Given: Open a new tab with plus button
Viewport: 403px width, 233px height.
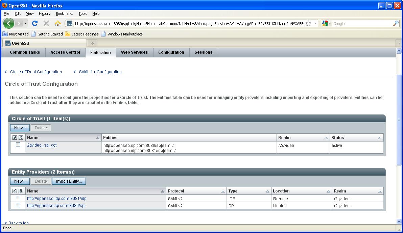Looking at the screenshot, I should (x=92, y=43).
